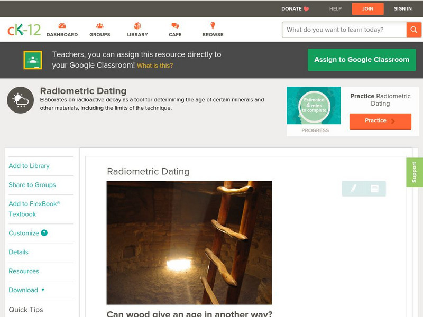Viewport: 423px width, 317px height.
Task: Click the Quick Tips heading
Action: click(x=26, y=310)
